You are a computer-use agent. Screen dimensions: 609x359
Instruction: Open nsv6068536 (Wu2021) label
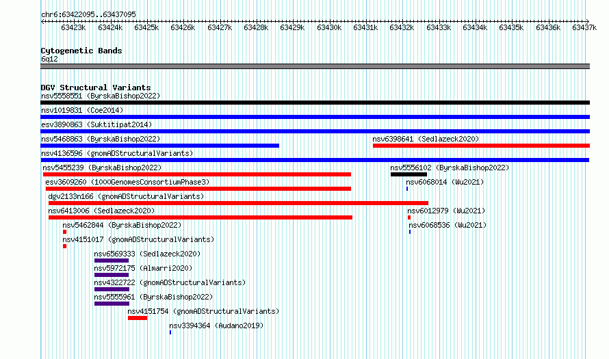coord(448,225)
